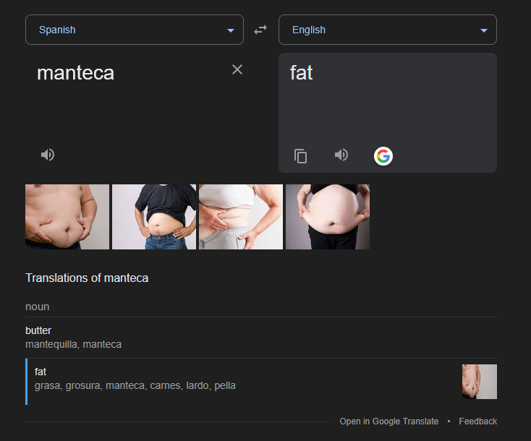
Task: Click reverse translations mantequilla, manteca
Action: (74, 344)
